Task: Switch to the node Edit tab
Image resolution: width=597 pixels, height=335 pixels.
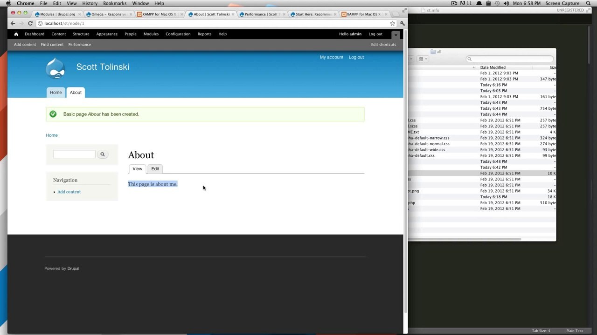Action: coord(155,169)
